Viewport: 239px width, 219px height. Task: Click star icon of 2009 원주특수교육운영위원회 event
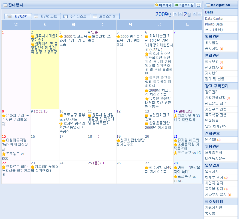coord(118,37)
